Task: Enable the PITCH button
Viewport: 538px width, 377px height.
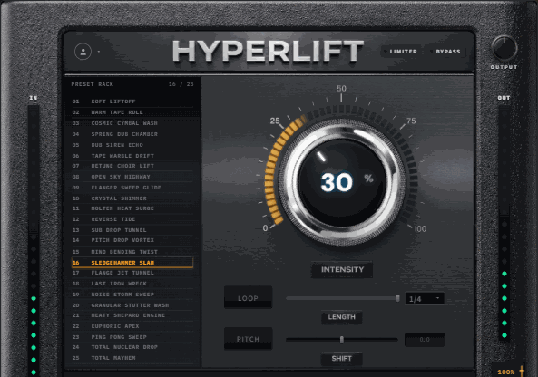Action: pos(248,339)
